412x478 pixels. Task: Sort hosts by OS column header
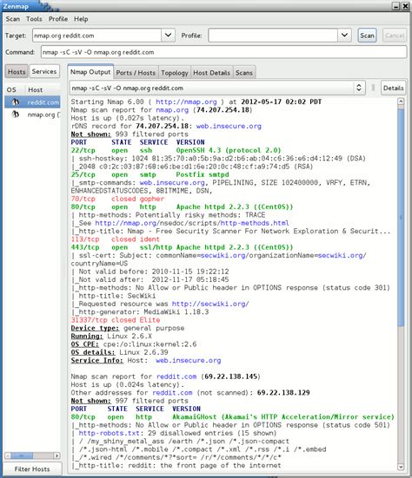[x=11, y=89]
